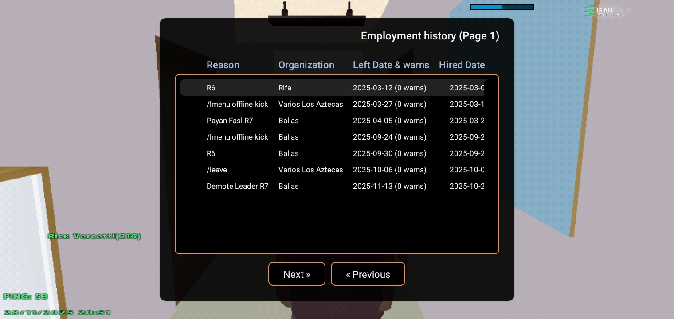Select the Payan Fasl R7 entry
Image resolution: width=674 pixels, height=319 pixels.
tap(230, 121)
